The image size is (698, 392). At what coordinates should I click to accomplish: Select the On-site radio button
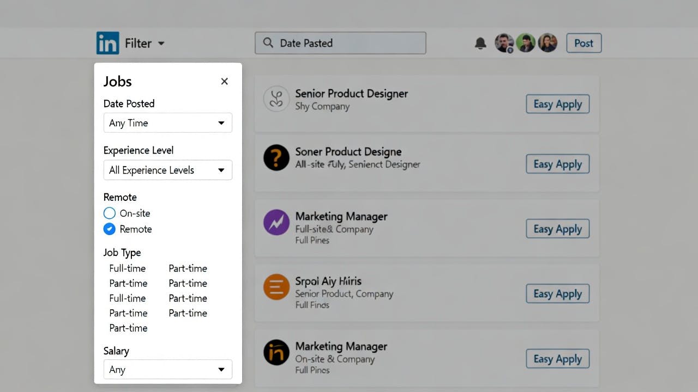109,213
